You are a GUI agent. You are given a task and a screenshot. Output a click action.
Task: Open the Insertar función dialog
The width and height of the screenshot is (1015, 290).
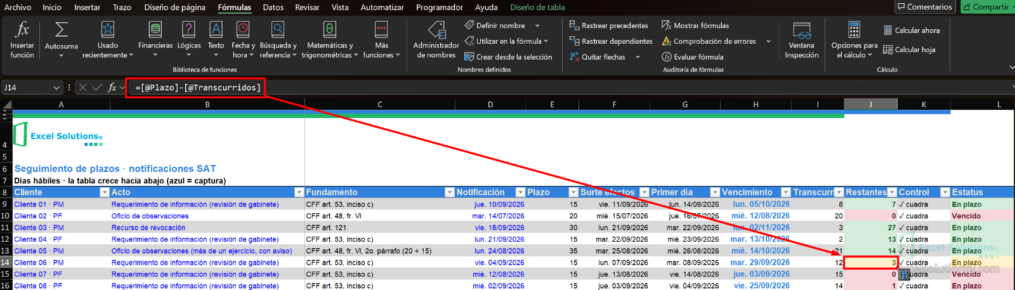[22, 40]
